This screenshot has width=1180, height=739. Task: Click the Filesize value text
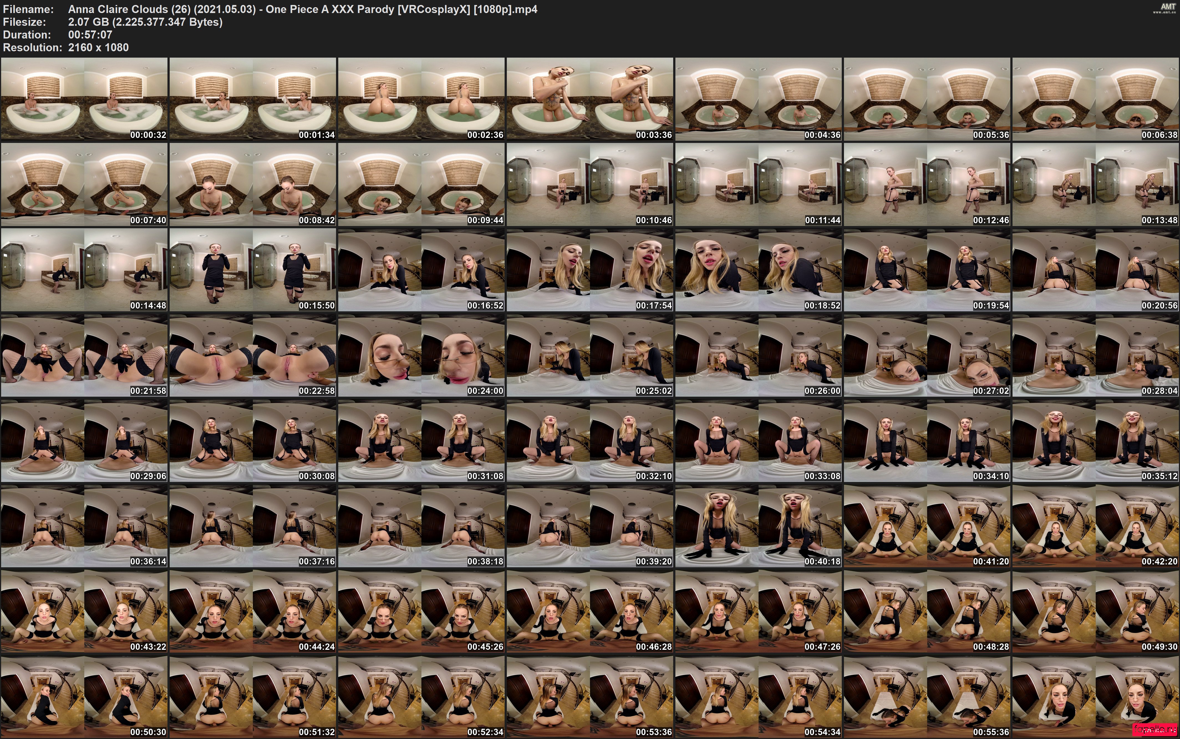pyautogui.click(x=145, y=22)
